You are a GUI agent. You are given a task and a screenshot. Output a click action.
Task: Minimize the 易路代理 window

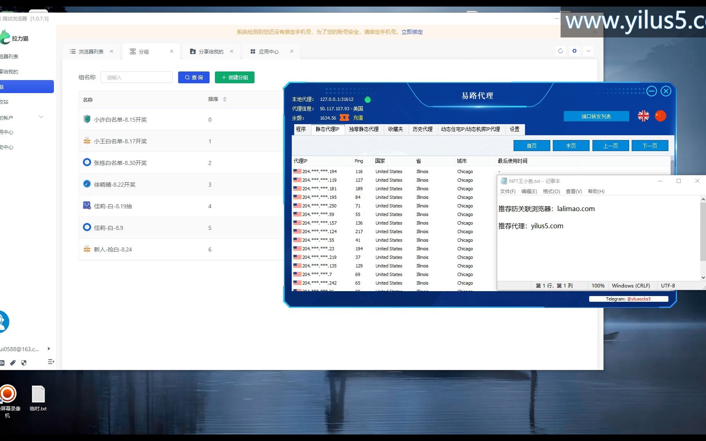(652, 91)
